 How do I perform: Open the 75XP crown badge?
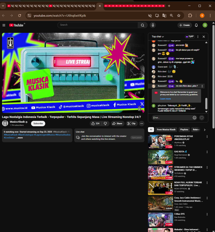pos(190,37)
